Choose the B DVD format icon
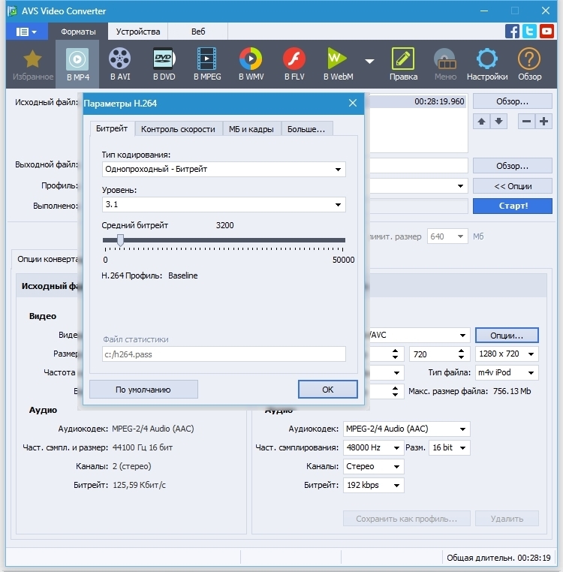 [164, 63]
